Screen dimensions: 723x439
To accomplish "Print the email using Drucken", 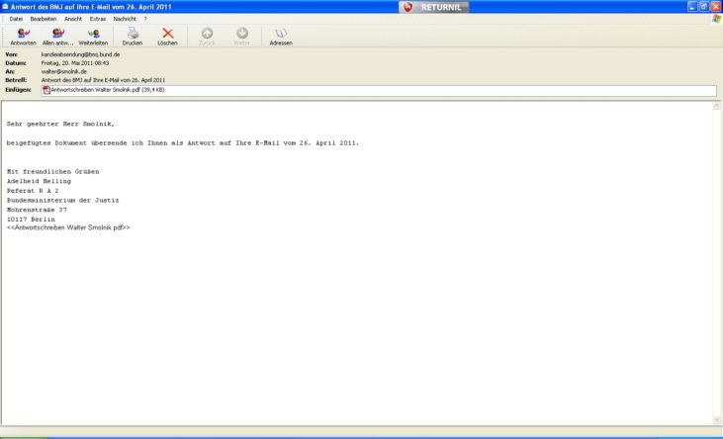I will [x=133, y=36].
